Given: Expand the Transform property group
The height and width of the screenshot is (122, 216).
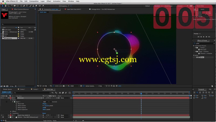Looking at the screenshot, I should pos(11,113).
